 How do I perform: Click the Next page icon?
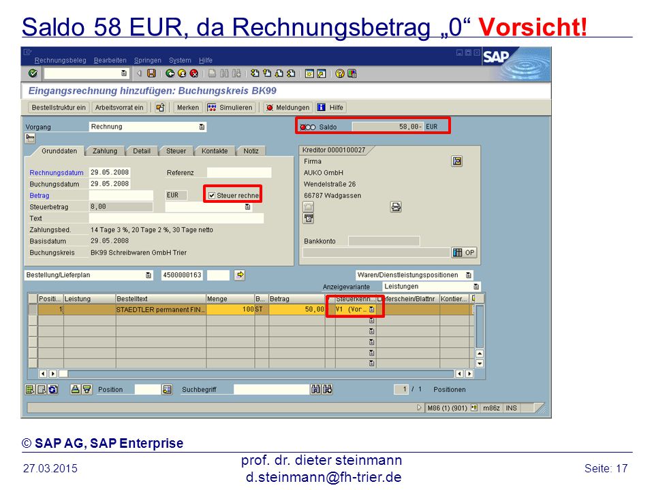(279, 73)
